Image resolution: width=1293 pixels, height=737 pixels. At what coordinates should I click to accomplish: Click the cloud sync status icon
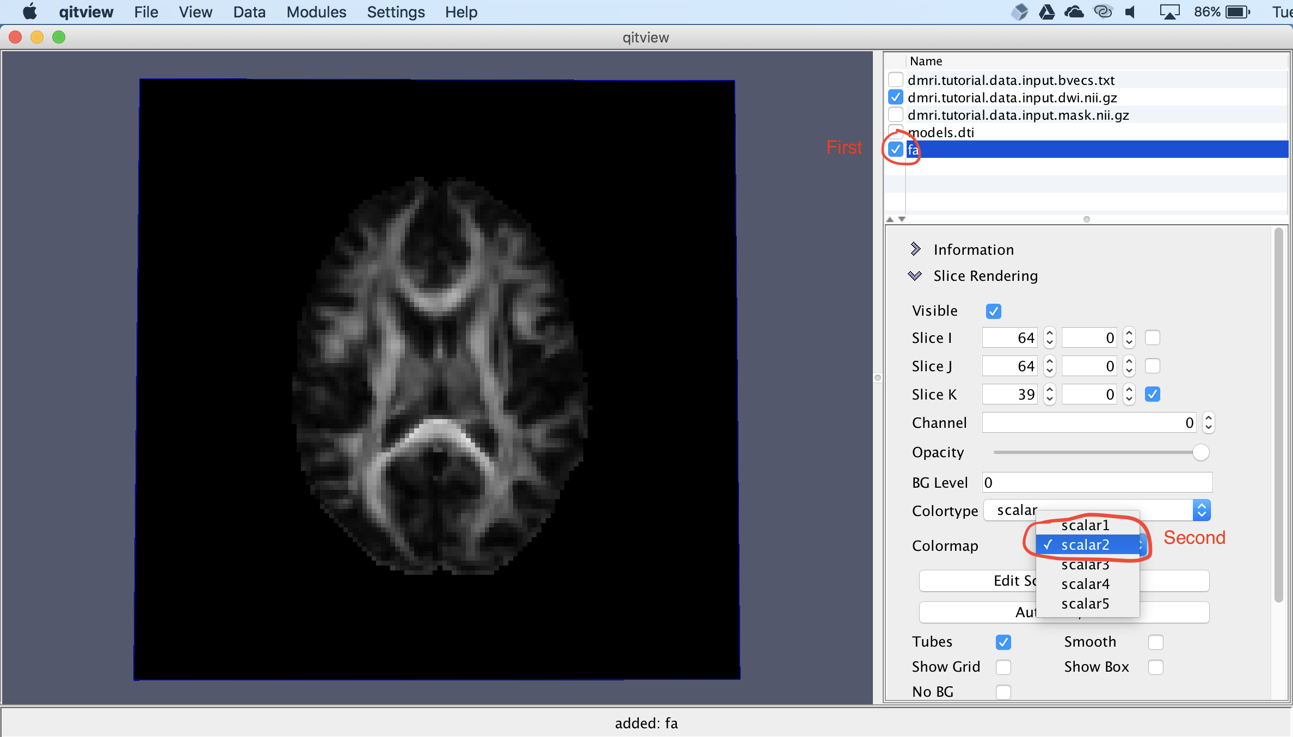pyautogui.click(x=1074, y=12)
